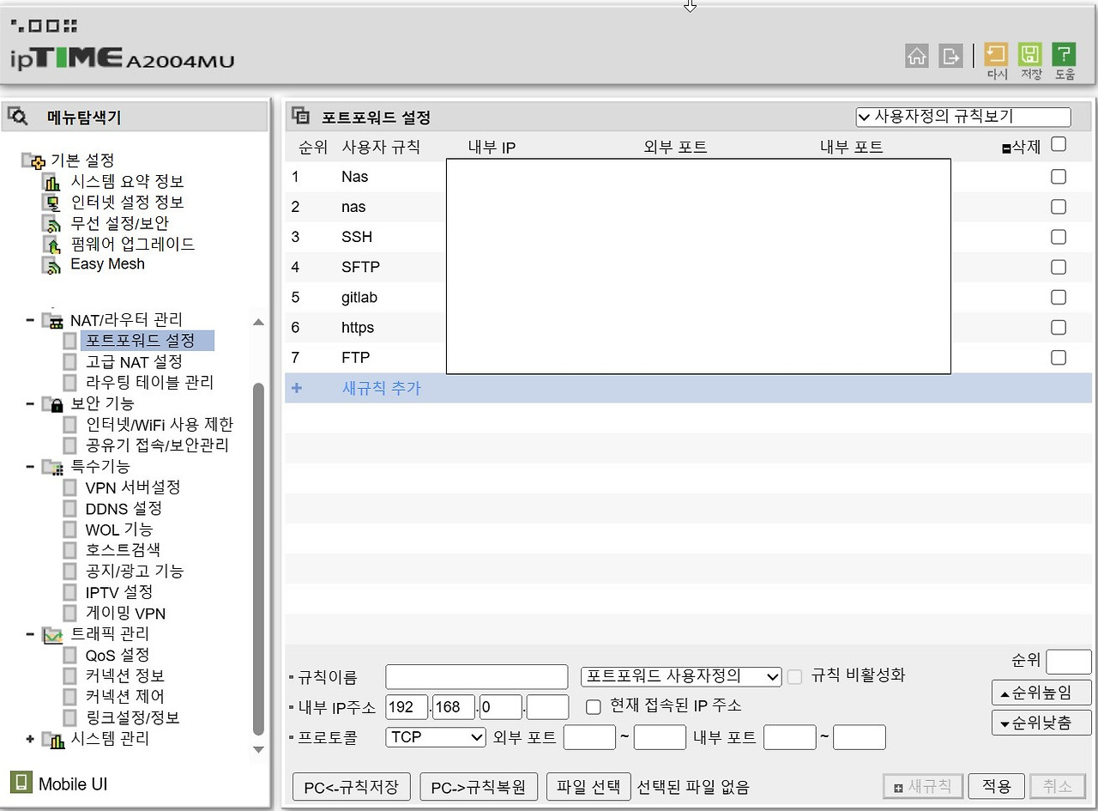Click the home icon in the toolbar

click(916, 55)
